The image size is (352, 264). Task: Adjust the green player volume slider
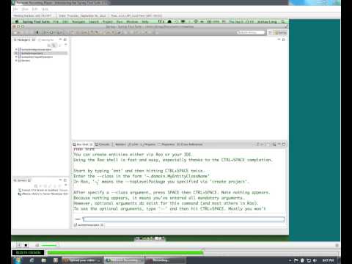click(50, 245)
